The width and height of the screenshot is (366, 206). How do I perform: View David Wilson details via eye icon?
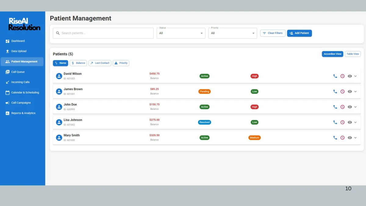point(350,76)
